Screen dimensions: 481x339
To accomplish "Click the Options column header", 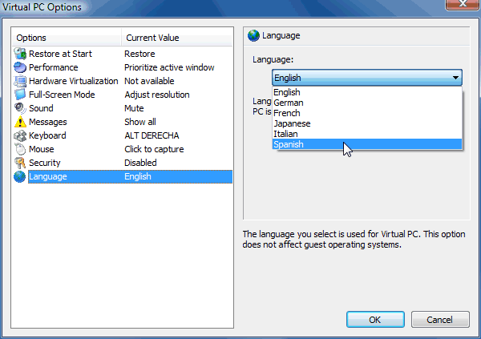I will pyautogui.click(x=67, y=38).
